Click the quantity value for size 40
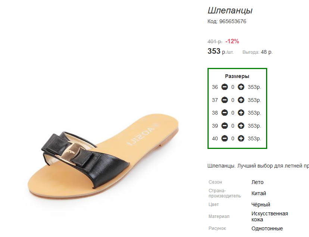The image size is (309, 237). (233, 139)
